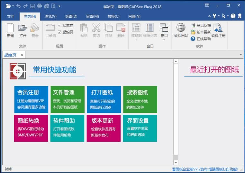The height and width of the screenshot is (173, 245).
Task: Click the 新建 (New) file icon
Action: click(x=11, y=28)
